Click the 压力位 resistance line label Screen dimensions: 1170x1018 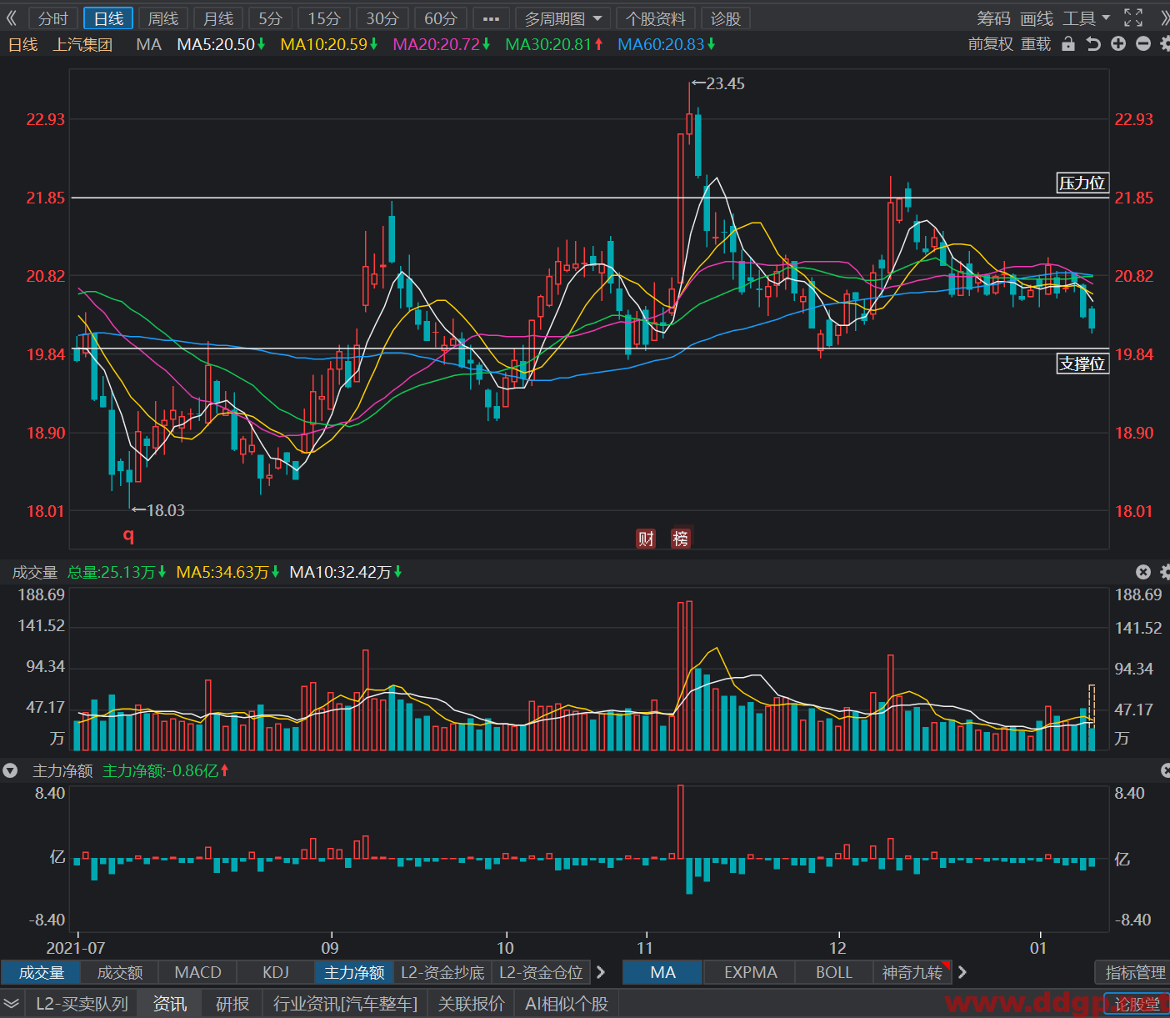coord(1082,183)
